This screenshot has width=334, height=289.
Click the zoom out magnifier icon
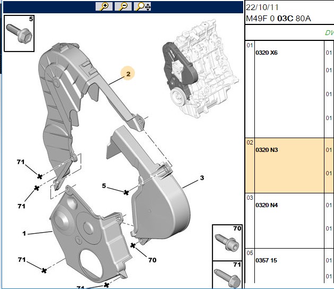[123, 6]
